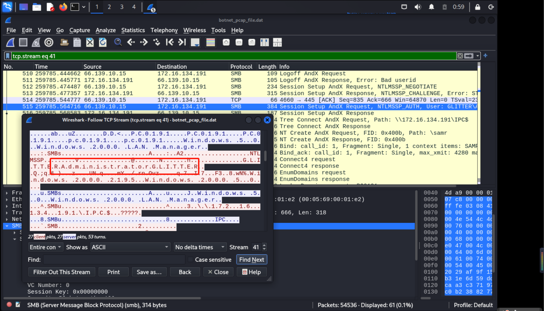
Task: Open the Telephony menu
Action: pyautogui.click(x=164, y=30)
